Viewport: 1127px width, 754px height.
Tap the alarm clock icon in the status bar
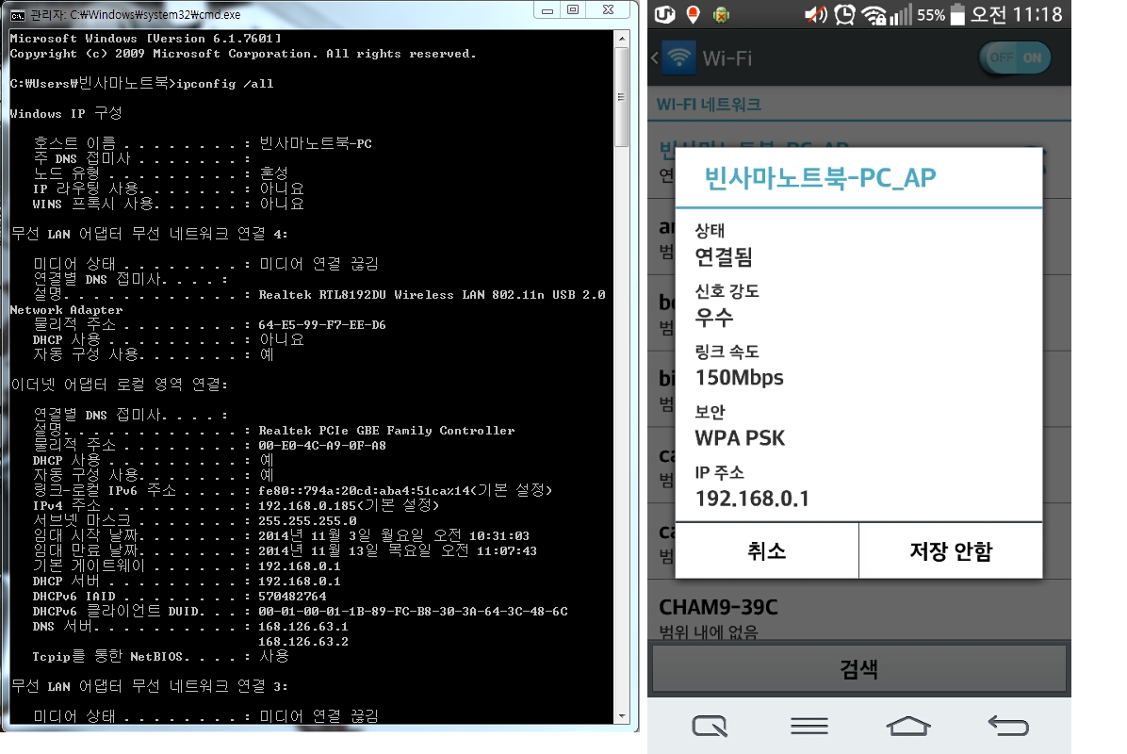[844, 14]
